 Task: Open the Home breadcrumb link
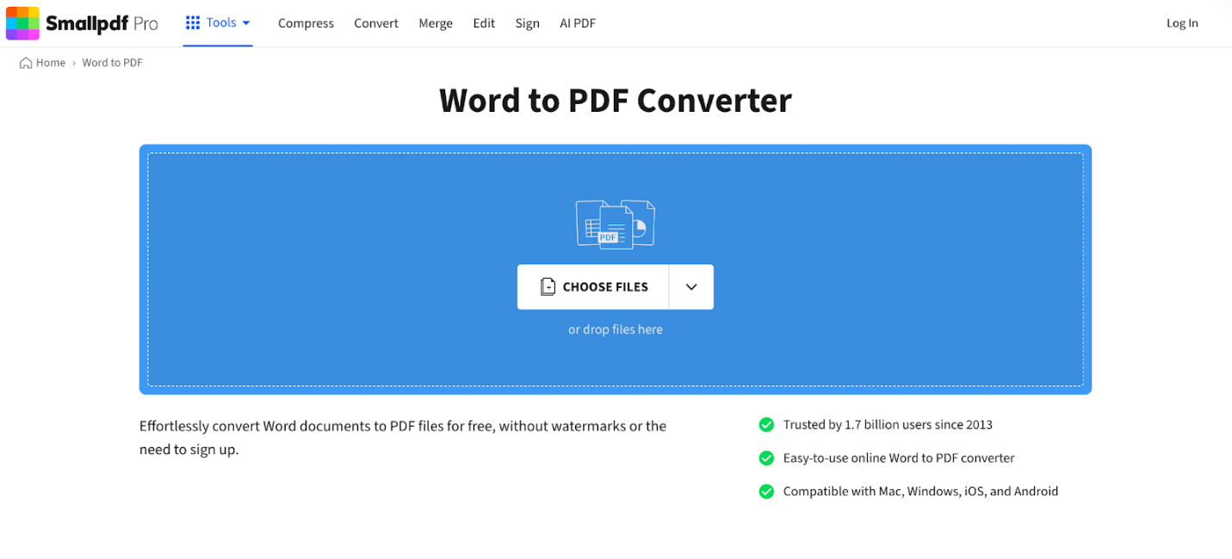point(49,62)
